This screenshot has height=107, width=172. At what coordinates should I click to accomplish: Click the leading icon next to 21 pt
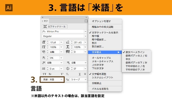pyautogui.click(x=68, y=42)
